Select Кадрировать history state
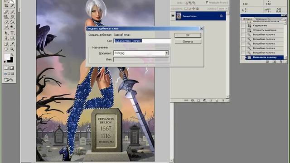This screenshot has height=163, width=290. [x=265, y=26]
